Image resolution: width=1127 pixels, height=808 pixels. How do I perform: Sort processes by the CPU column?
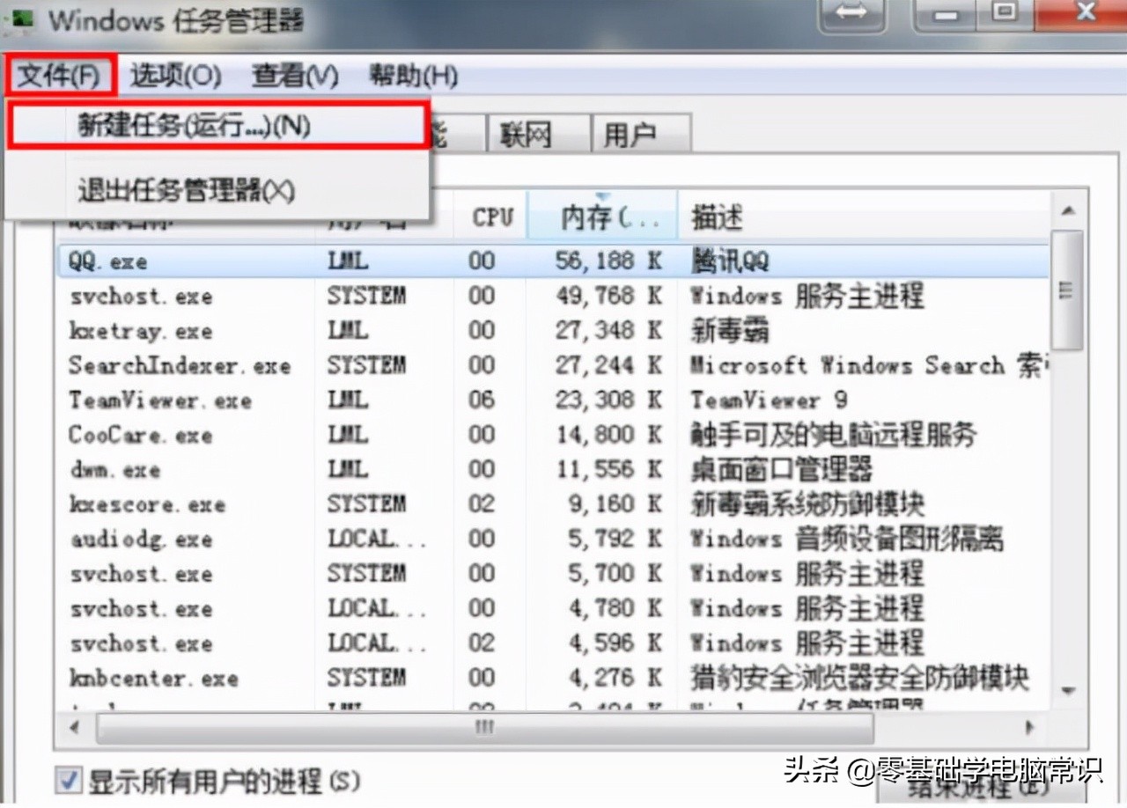pyautogui.click(x=490, y=215)
